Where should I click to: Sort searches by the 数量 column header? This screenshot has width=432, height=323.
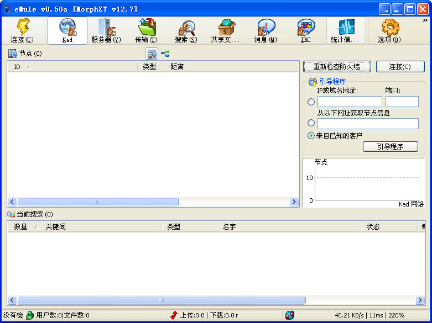tap(23, 227)
